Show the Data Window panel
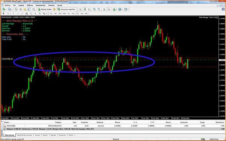The width and height of the screenshot is (226, 141). click(x=21, y=9)
